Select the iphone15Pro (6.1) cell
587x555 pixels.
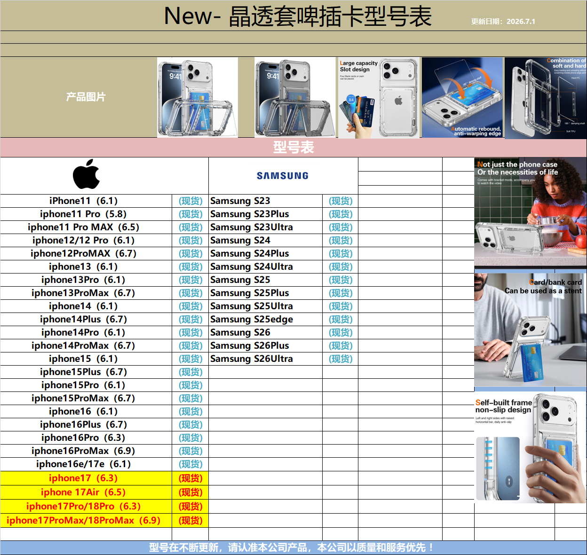pos(86,385)
